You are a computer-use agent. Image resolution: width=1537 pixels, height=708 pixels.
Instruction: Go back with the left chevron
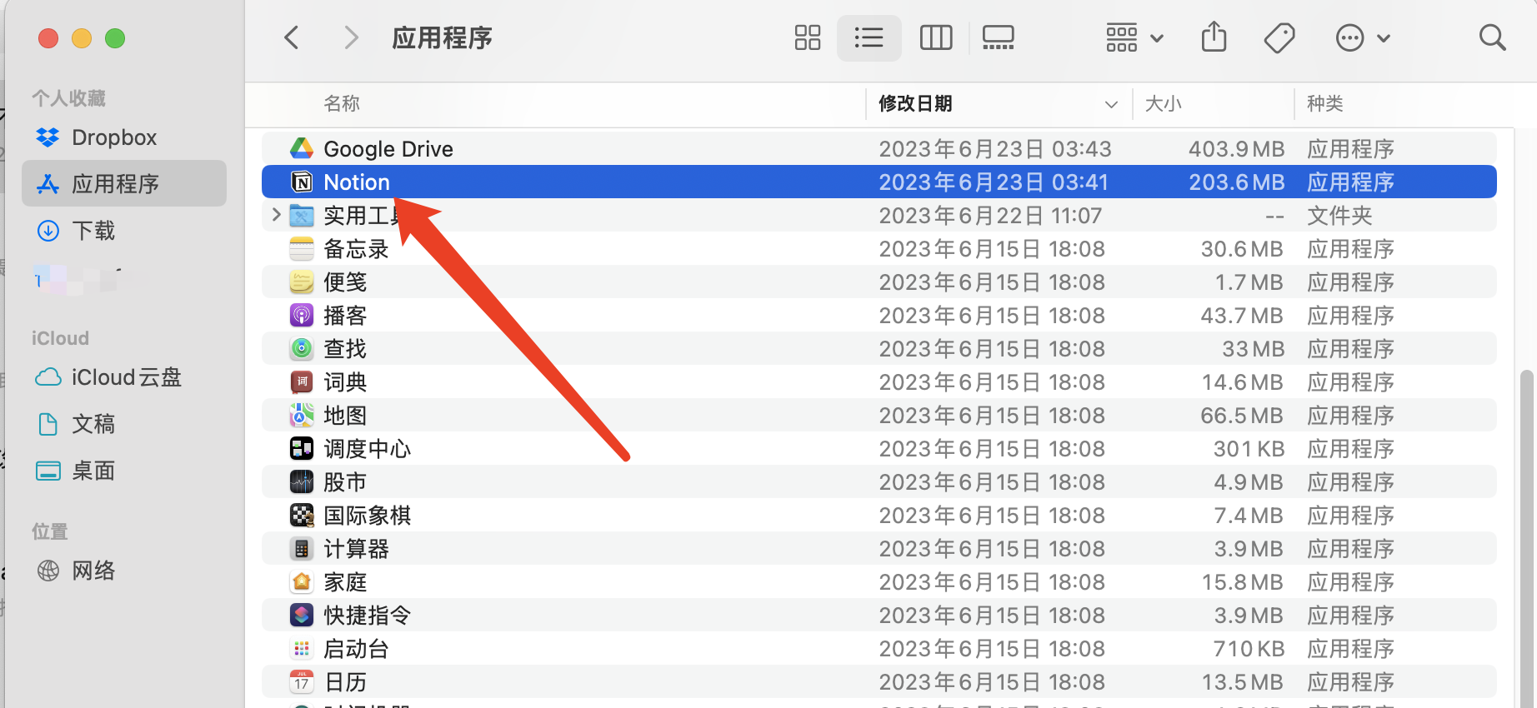pos(292,37)
